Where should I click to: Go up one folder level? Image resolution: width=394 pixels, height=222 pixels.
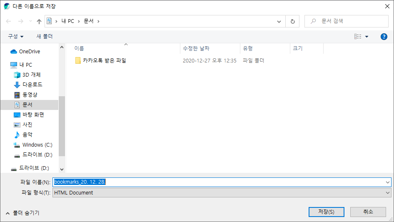click(39, 21)
